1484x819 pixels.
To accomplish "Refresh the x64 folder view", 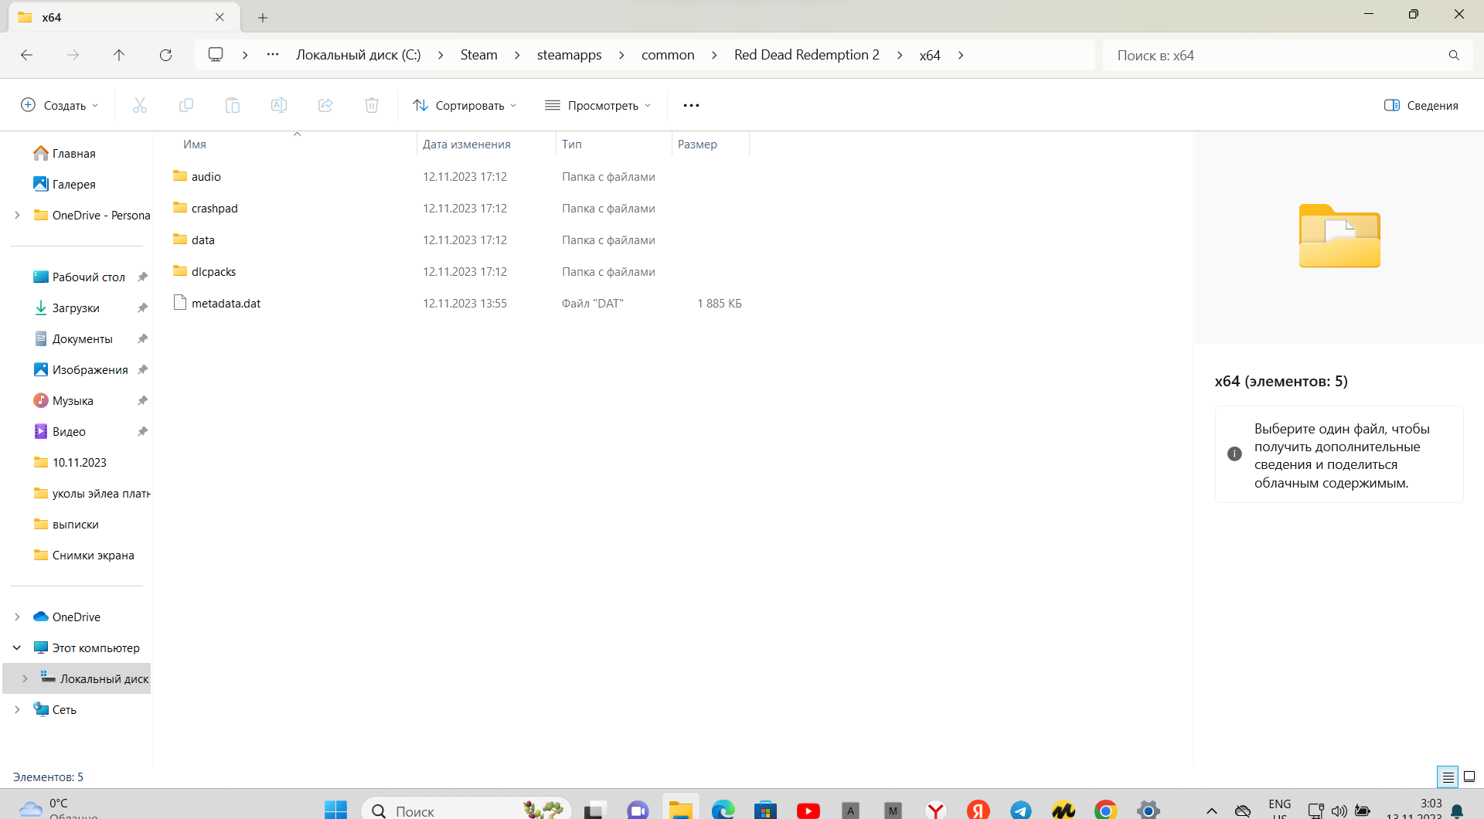I will (x=165, y=55).
